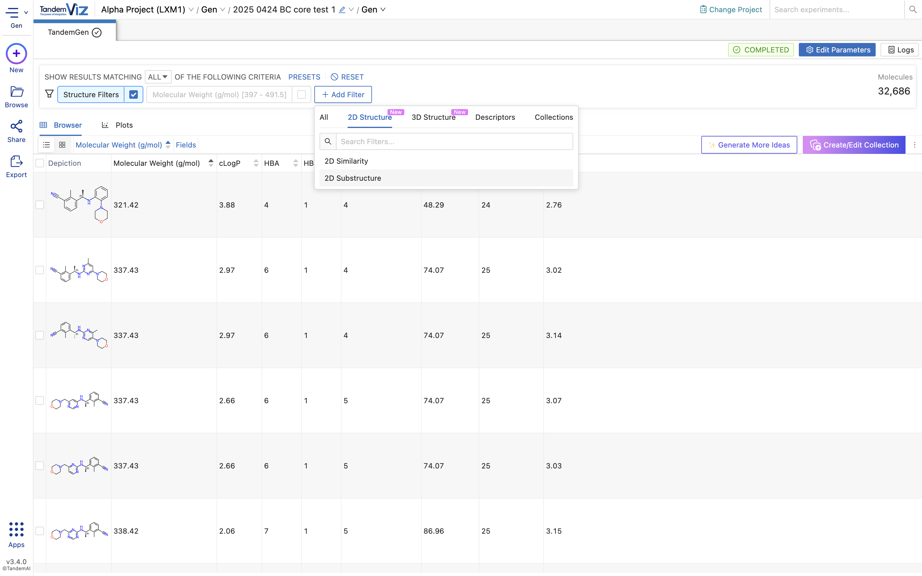
Task: Sort by the cLogP column arrows
Action: (x=256, y=163)
